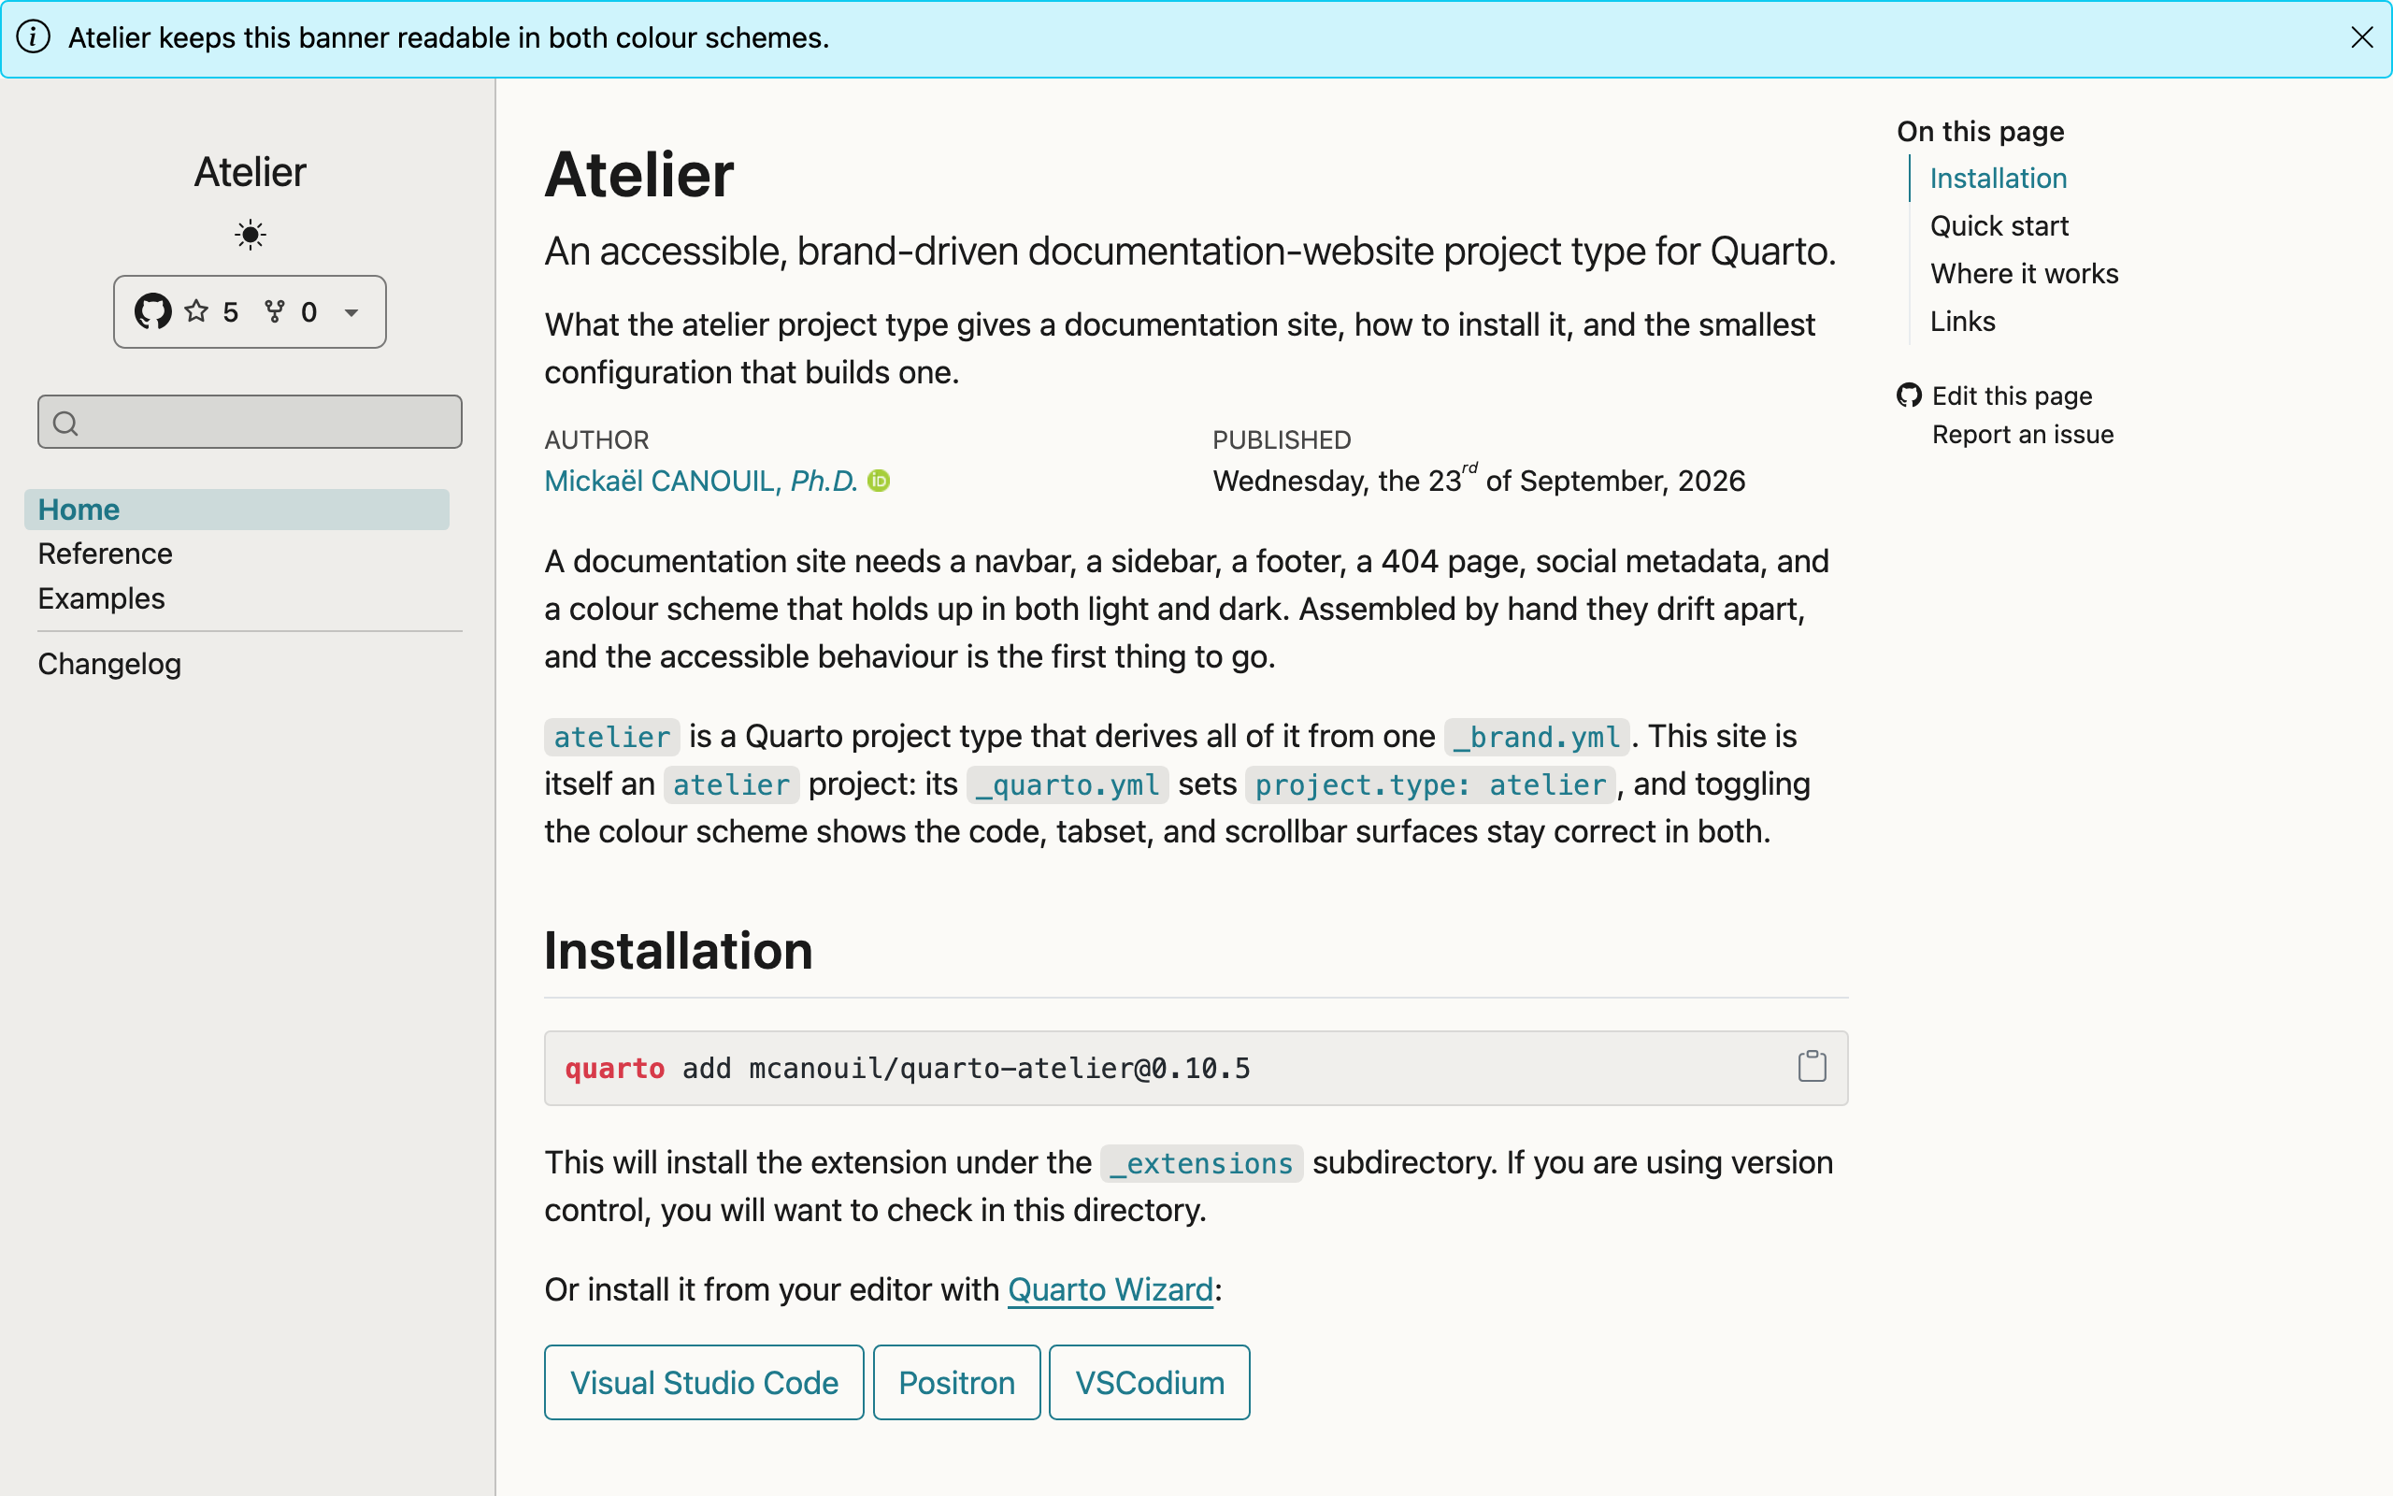Jump to Quick start section
Screen dimensions: 2393x1496
tap(1999, 225)
